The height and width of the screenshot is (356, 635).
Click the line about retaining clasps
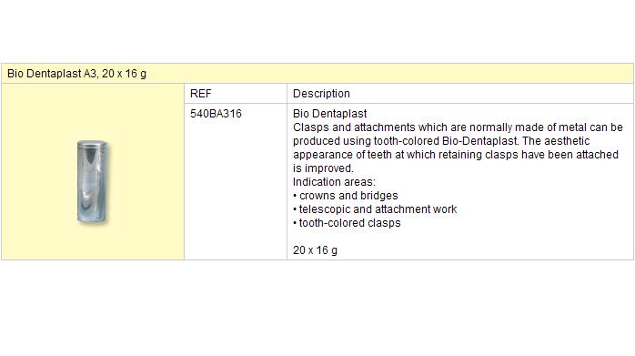[x=456, y=155]
